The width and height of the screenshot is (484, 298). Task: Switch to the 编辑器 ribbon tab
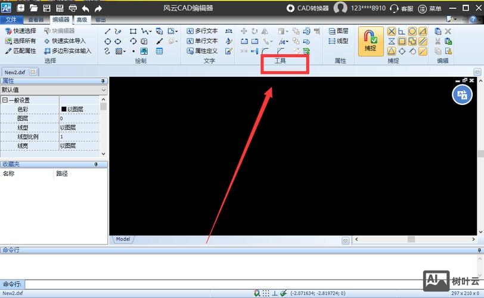[61, 20]
